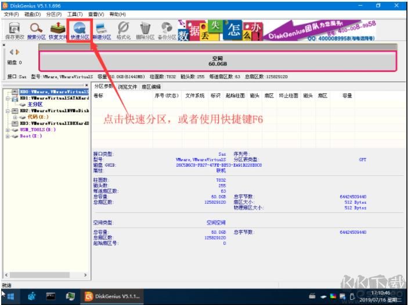This screenshot has width=408, height=305.
Task: Click the disk GUID value text
Action: [x=219, y=165]
